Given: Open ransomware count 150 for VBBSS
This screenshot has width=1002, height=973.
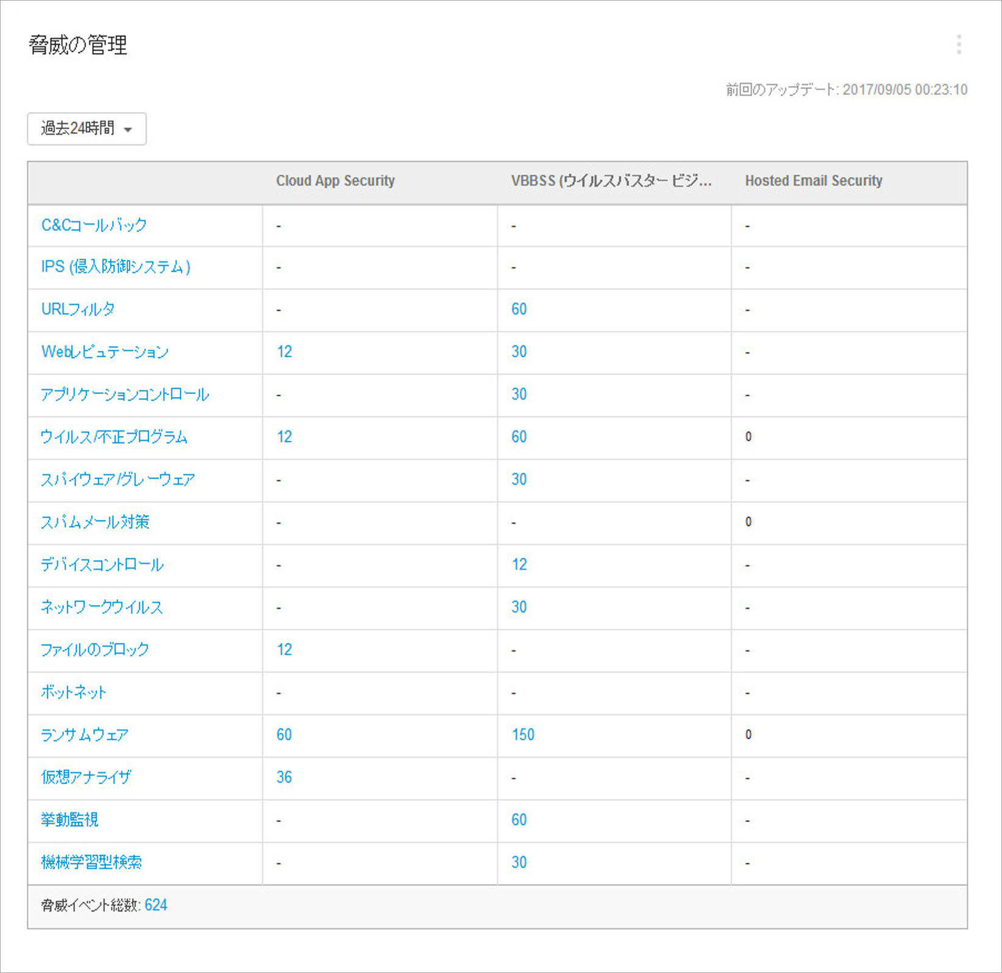Looking at the screenshot, I should (x=523, y=735).
